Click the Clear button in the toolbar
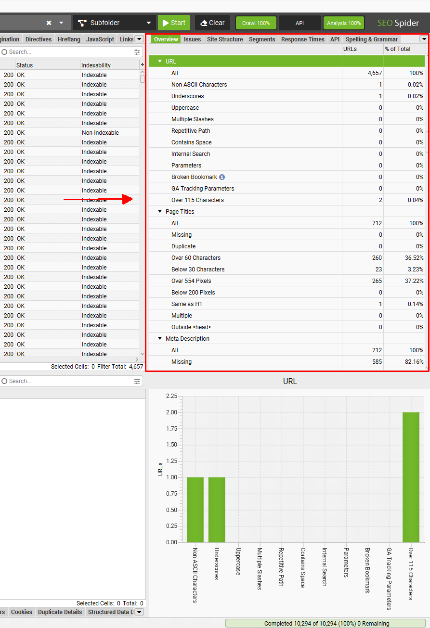The height and width of the screenshot is (628, 430). 212,23
